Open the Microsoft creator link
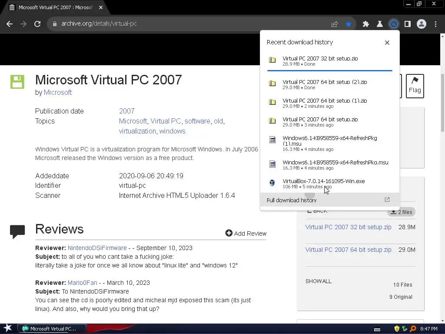The image size is (445, 334). [x=58, y=93]
